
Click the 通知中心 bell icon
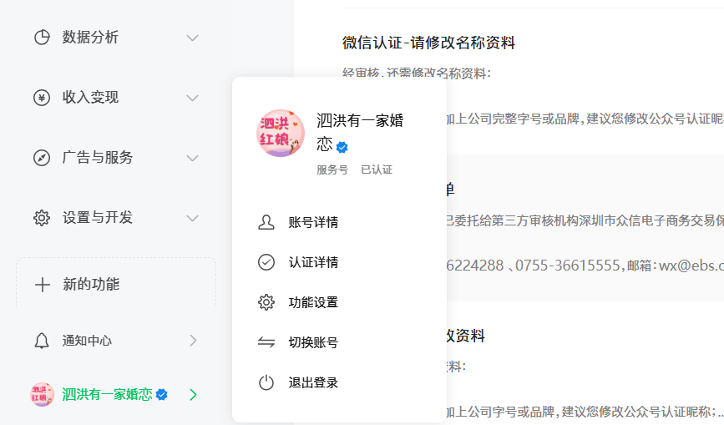42,341
